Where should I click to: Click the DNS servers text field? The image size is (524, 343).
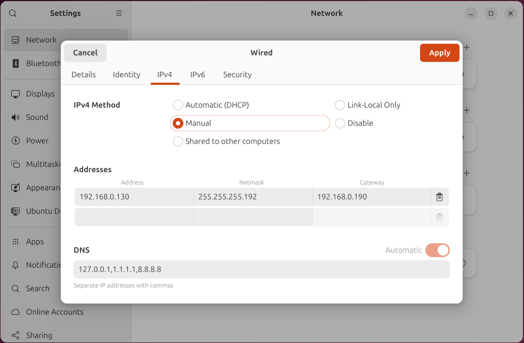point(261,269)
